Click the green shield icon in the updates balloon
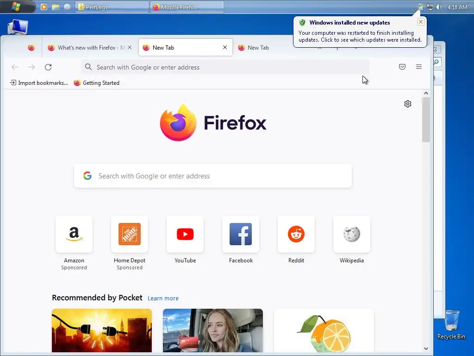 click(302, 23)
